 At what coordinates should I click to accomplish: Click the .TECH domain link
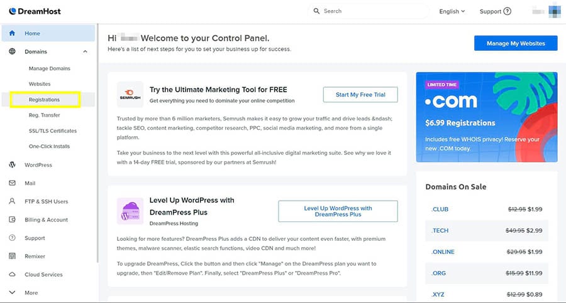point(440,230)
